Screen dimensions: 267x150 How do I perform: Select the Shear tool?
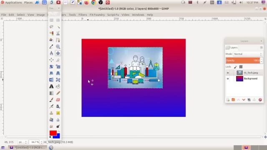coord(51,73)
